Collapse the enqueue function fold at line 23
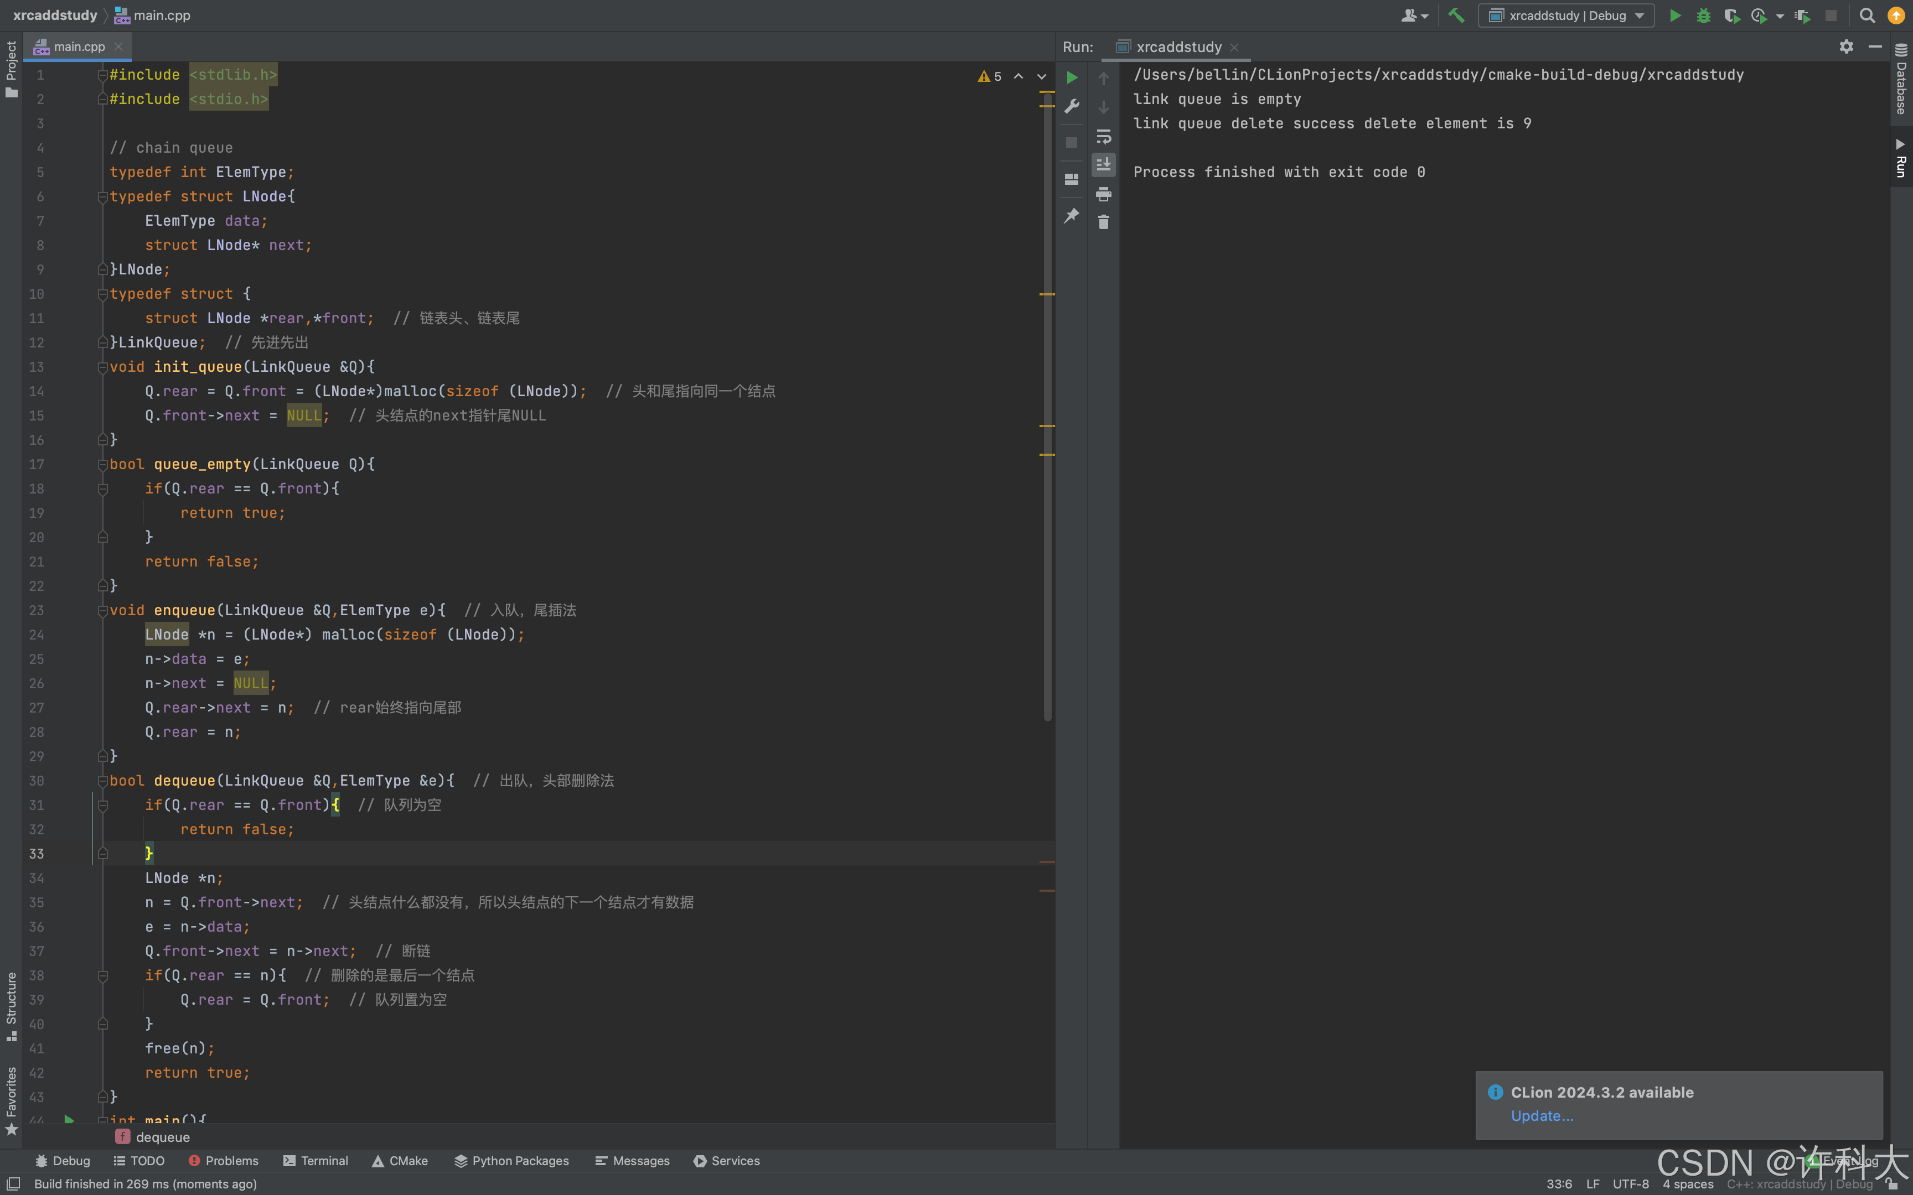This screenshot has height=1195, width=1913. (102, 610)
